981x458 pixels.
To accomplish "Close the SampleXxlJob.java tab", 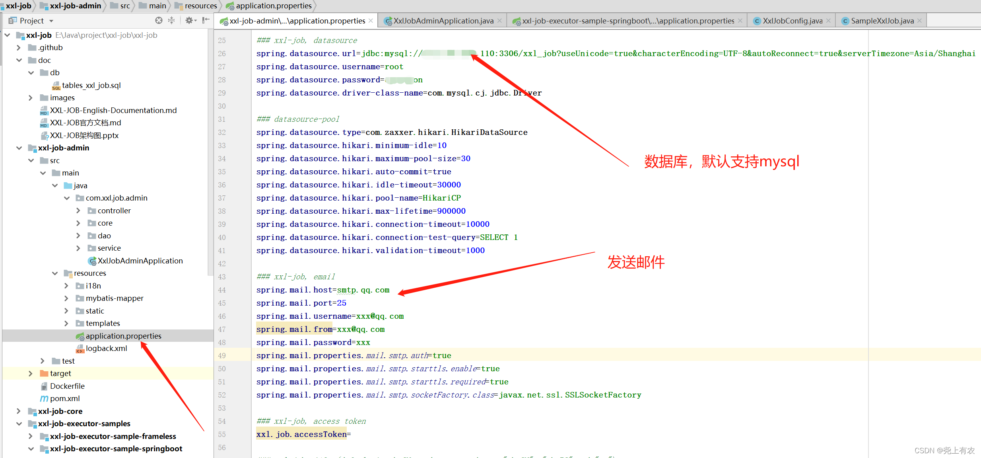I will click(919, 21).
